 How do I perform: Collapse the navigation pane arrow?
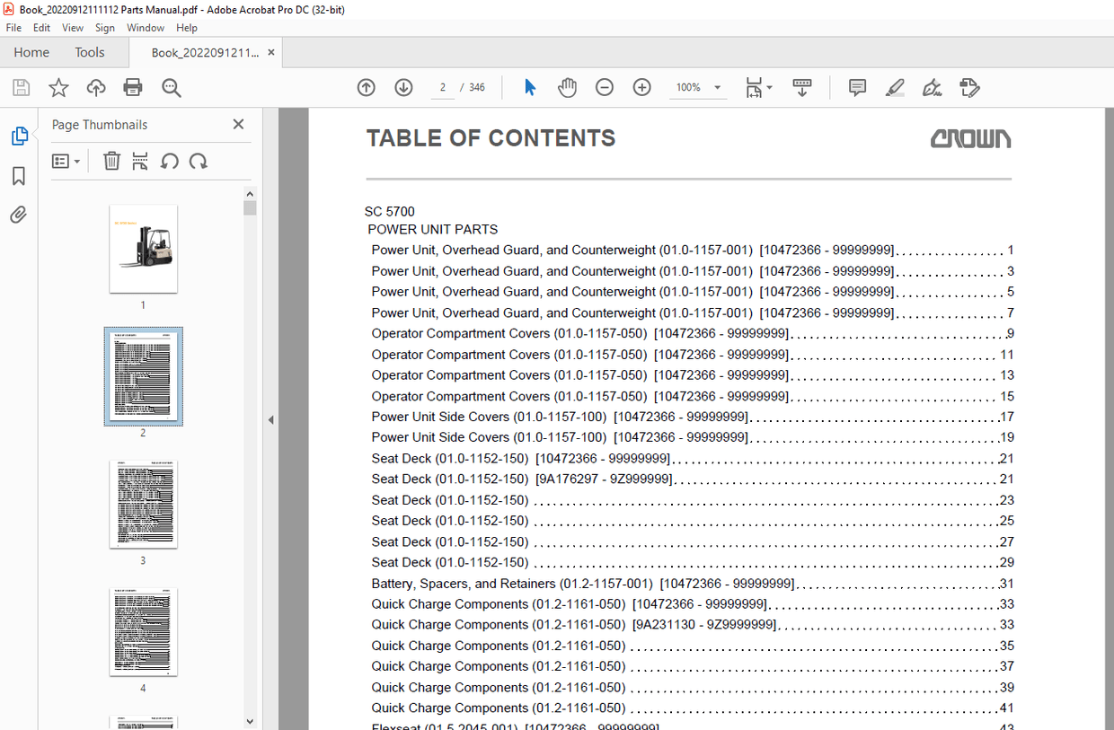270,419
